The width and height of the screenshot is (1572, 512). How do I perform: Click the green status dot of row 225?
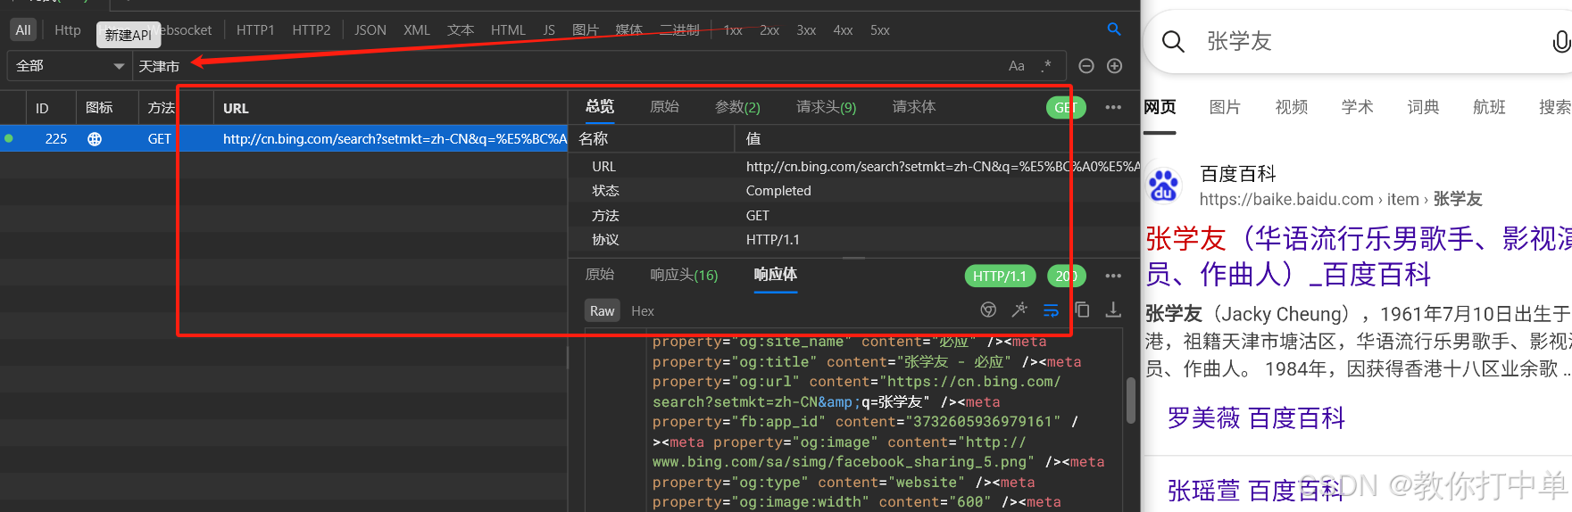click(x=9, y=138)
